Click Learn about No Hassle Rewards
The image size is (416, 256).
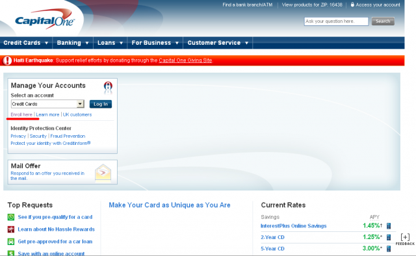[57, 229]
